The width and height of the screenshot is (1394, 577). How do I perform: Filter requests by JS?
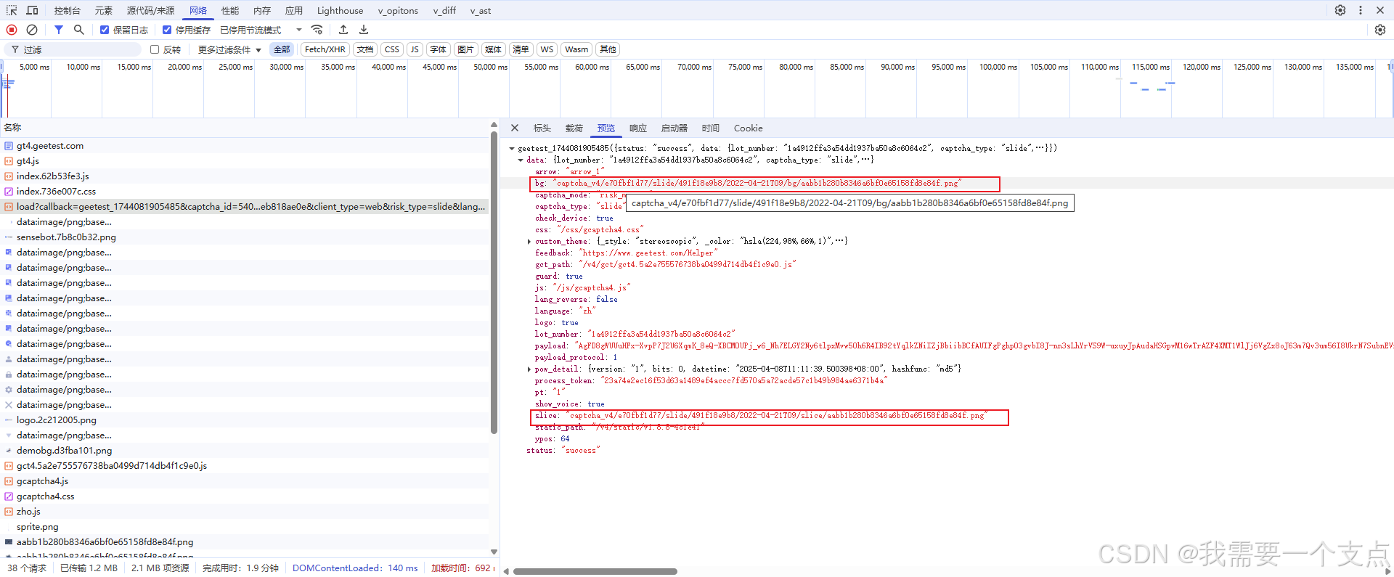(415, 49)
